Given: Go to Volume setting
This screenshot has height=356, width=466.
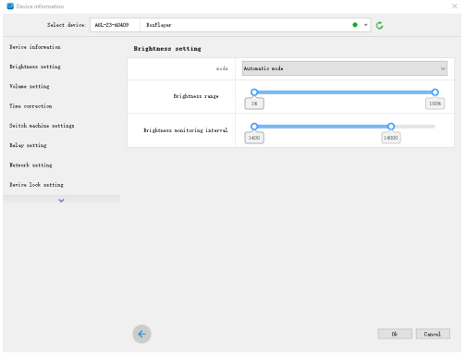Looking at the screenshot, I should point(30,86).
